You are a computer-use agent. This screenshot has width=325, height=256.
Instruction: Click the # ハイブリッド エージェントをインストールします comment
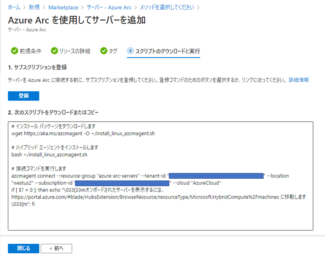pos(55,148)
